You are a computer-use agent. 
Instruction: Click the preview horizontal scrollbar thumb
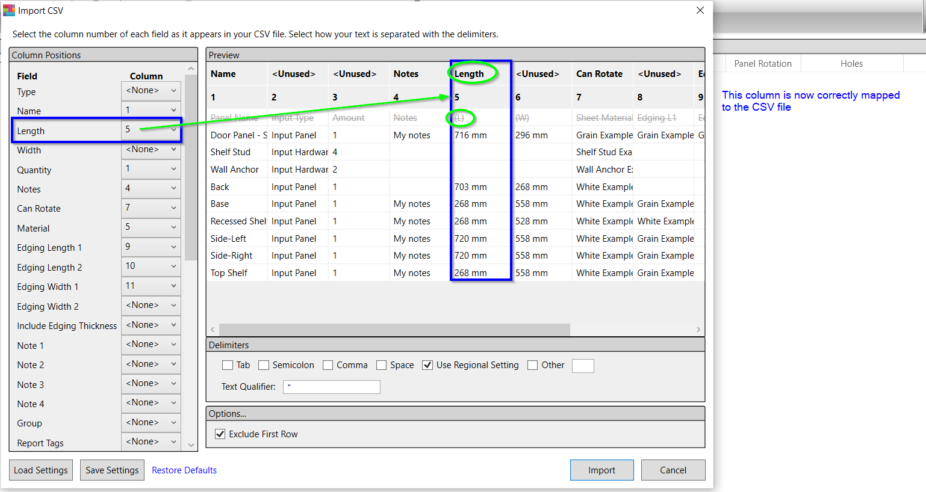point(394,330)
